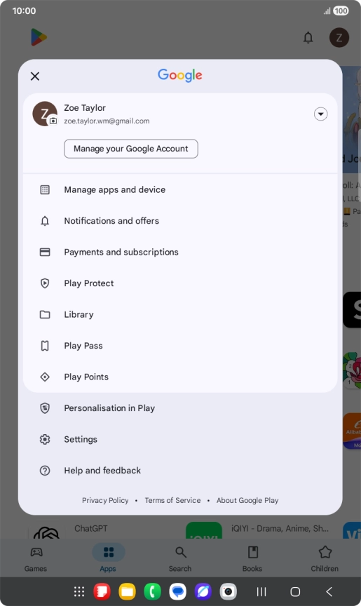Image resolution: width=361 pixels, height=606 pixels.
Task: Switch to the Apps tab
Action: [x=108, y=558]
